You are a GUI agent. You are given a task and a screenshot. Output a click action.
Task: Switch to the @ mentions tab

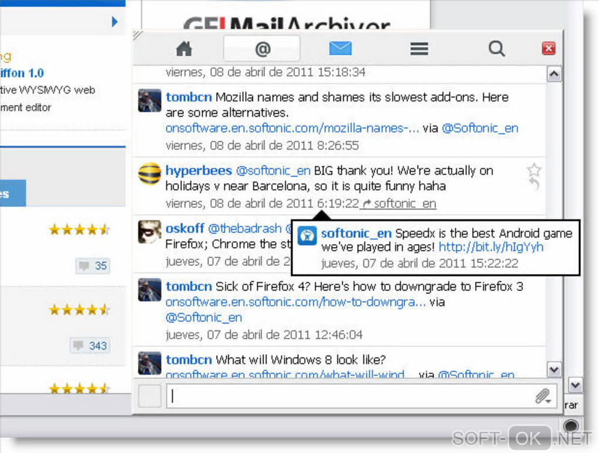(262, 49)
